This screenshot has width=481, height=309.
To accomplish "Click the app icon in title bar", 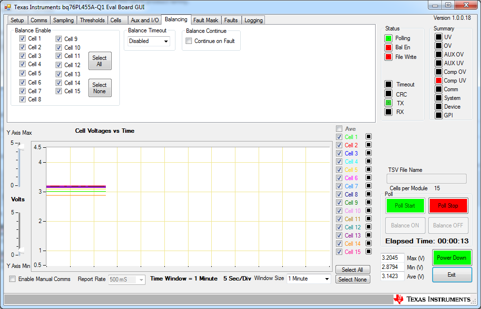I will 8,7.
